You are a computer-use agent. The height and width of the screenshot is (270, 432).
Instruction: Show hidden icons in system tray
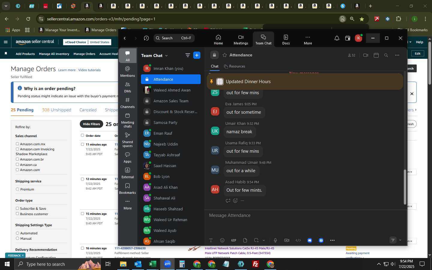tap(379, 264)
